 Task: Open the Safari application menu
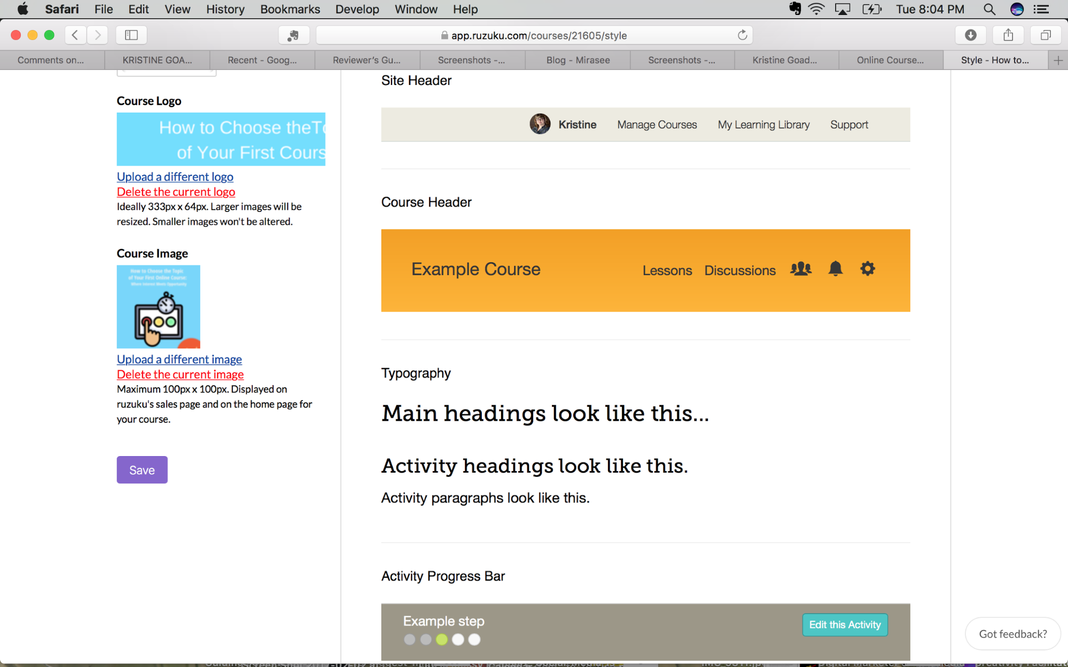point(62,9)
